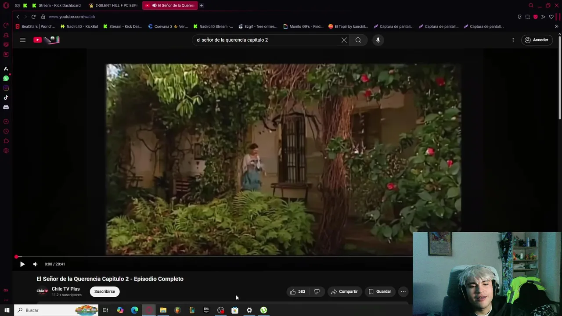This screenshot has width=562, height=316.
Task: Open Discord in the Opera sidebar
Action: point(6,107)
